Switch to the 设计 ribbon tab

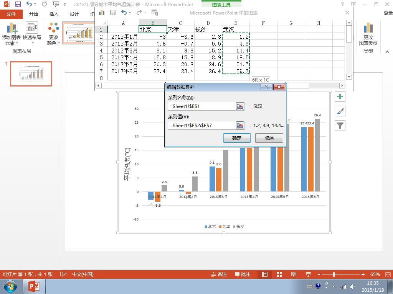click(x=74, y=14)
